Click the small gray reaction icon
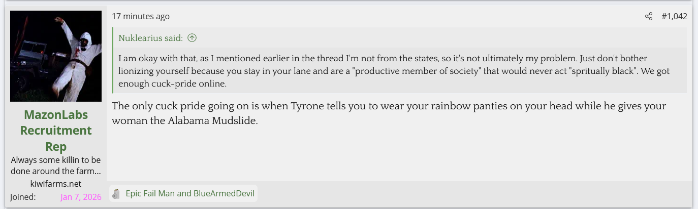 pyautogui.click(x=116, y=193)
